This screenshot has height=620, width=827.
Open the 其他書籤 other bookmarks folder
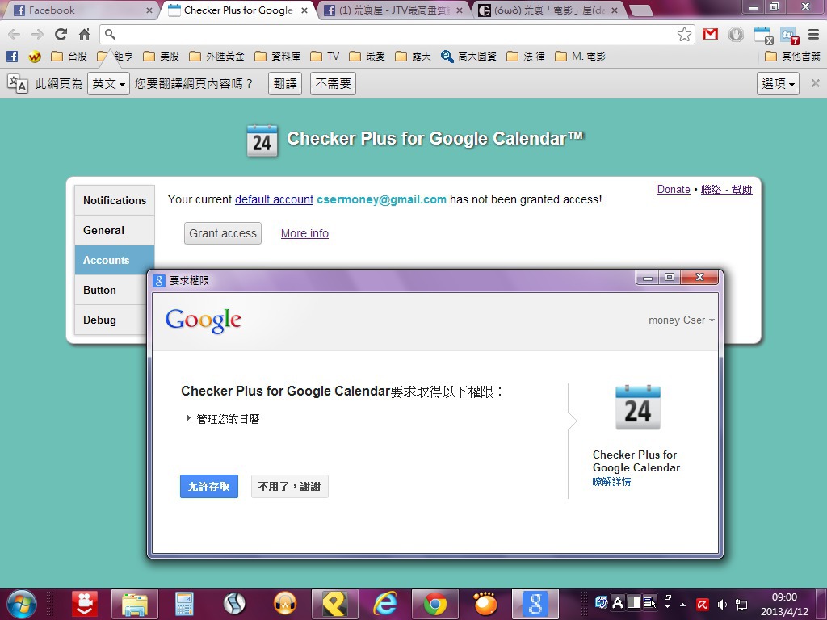[793, 57]
